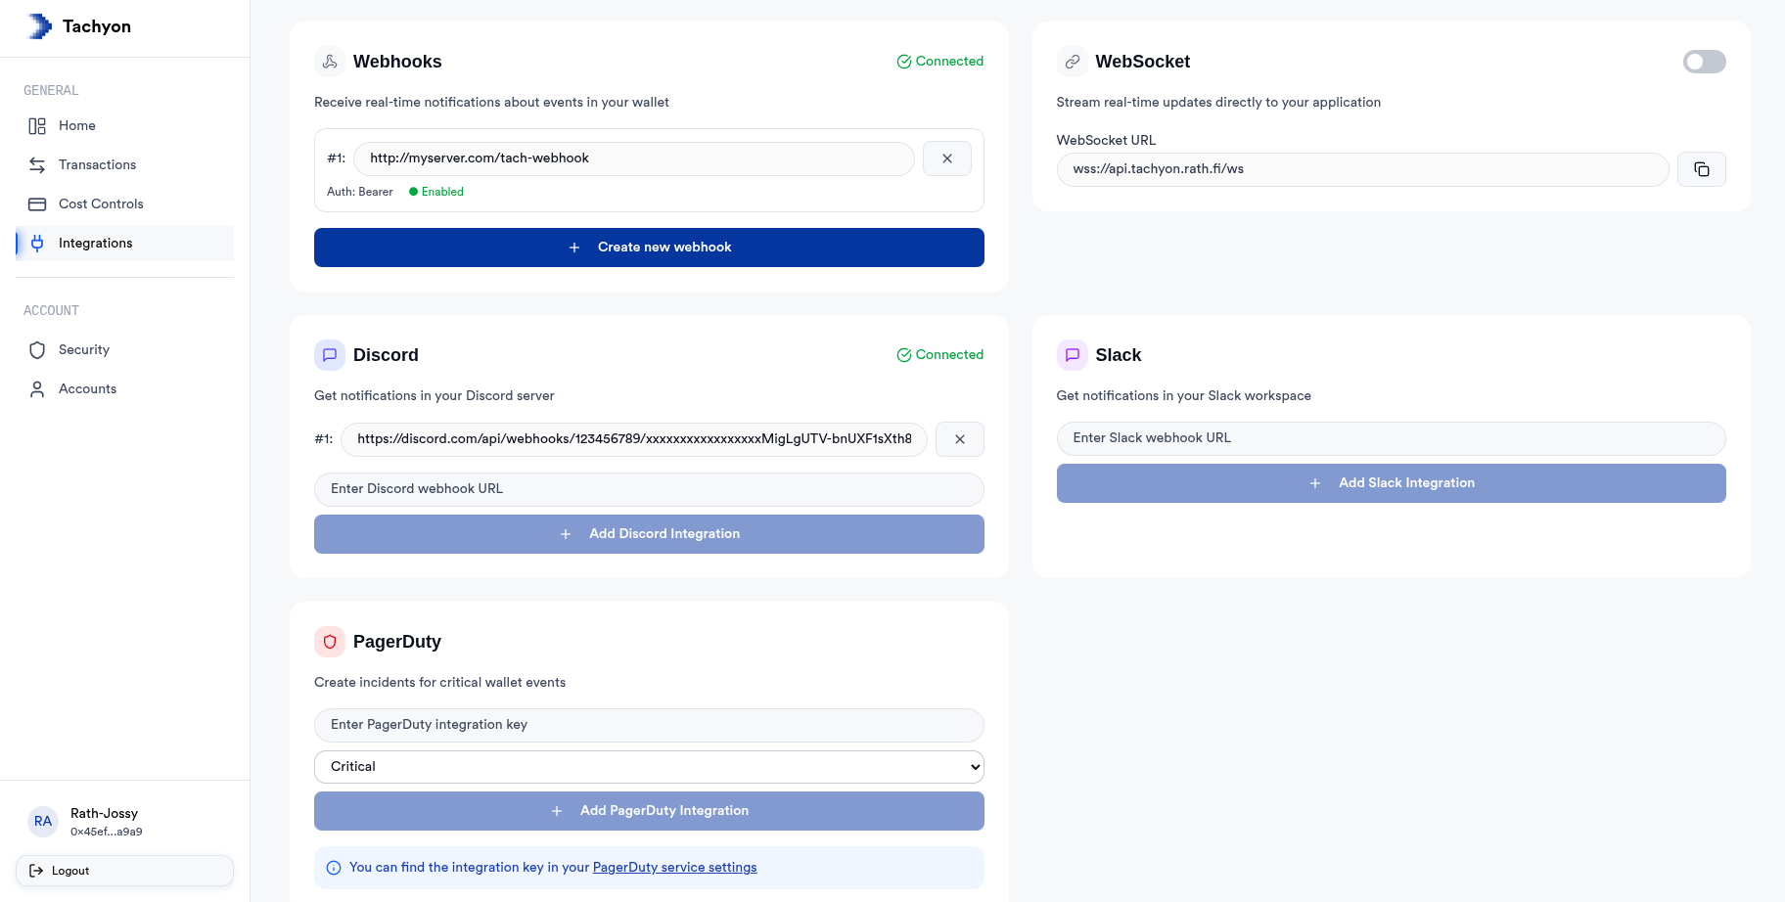Click the Security shield icon
The height and width of the screenshot is (902, 1785).
[x=37, y=349]
